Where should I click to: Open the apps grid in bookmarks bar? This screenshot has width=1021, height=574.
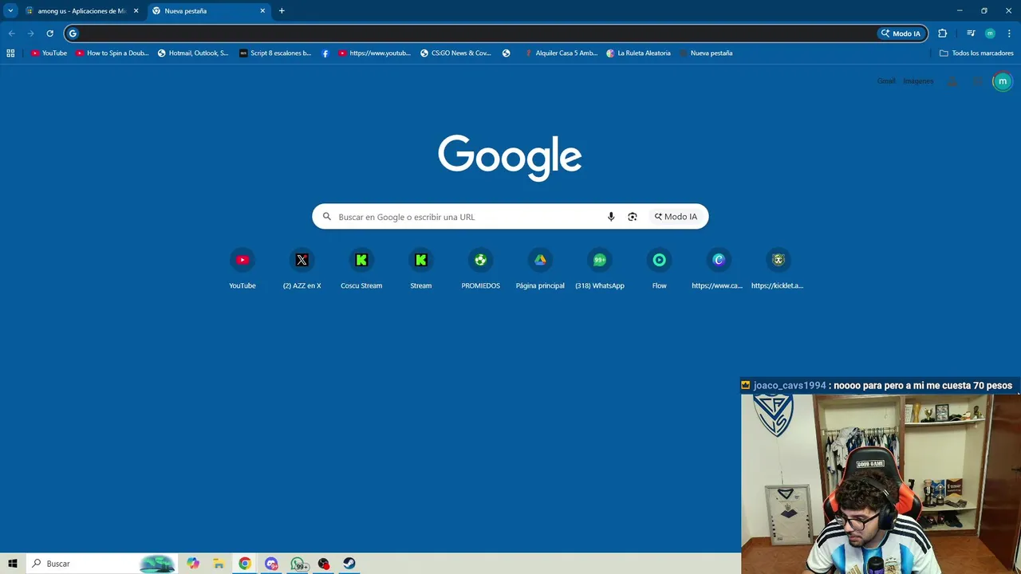(10, 53)
